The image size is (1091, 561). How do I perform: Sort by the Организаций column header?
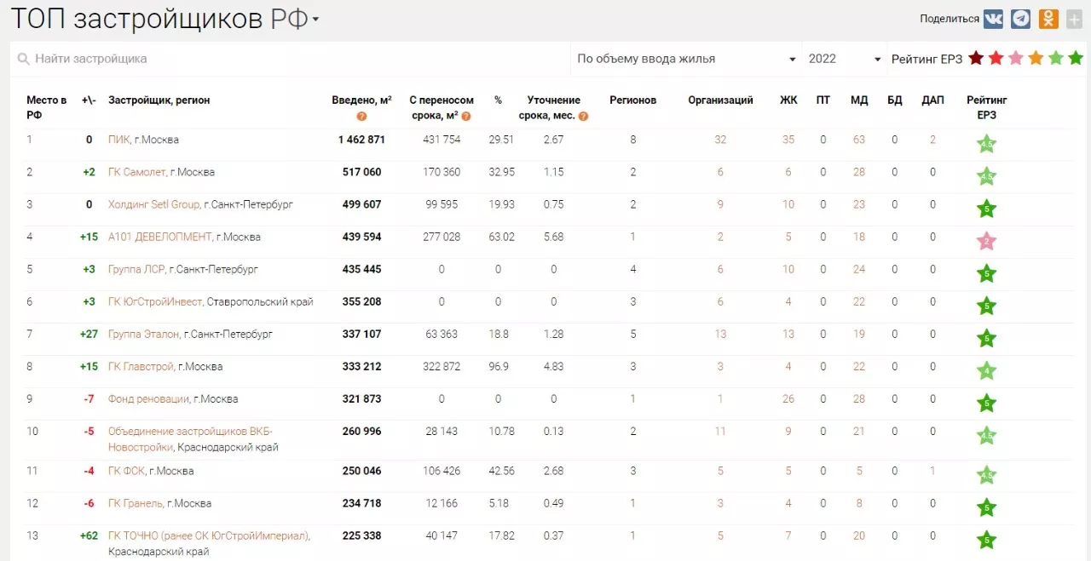[720, 100]
